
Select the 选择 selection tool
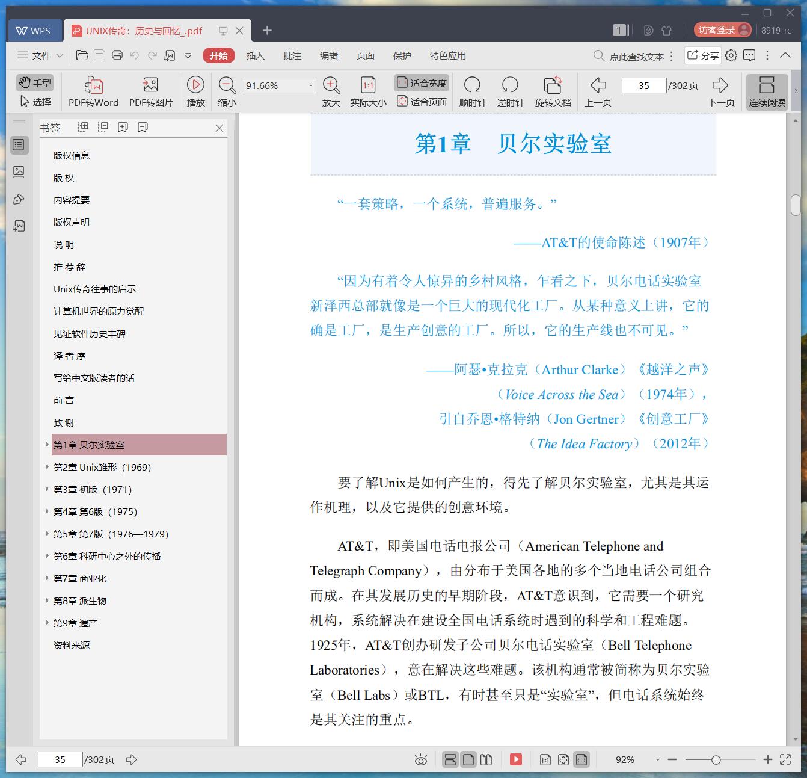pos(35,102)
